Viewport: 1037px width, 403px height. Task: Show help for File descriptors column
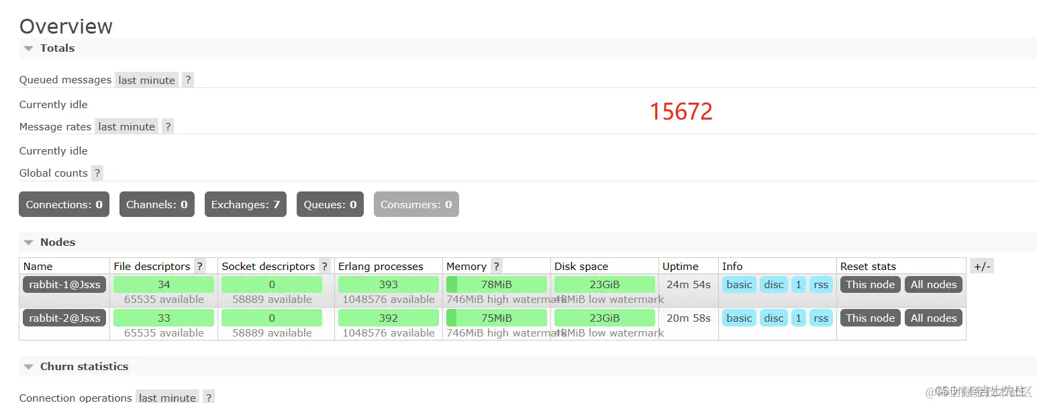pyautogui.click(x=199, y=266)
